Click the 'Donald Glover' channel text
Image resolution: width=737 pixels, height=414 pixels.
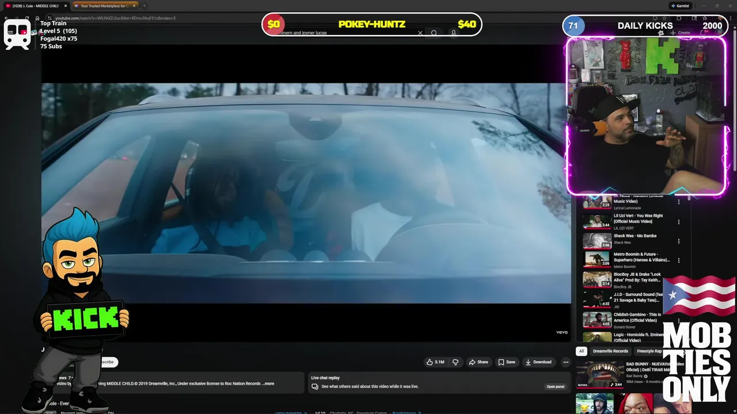[x=625, y=327]
